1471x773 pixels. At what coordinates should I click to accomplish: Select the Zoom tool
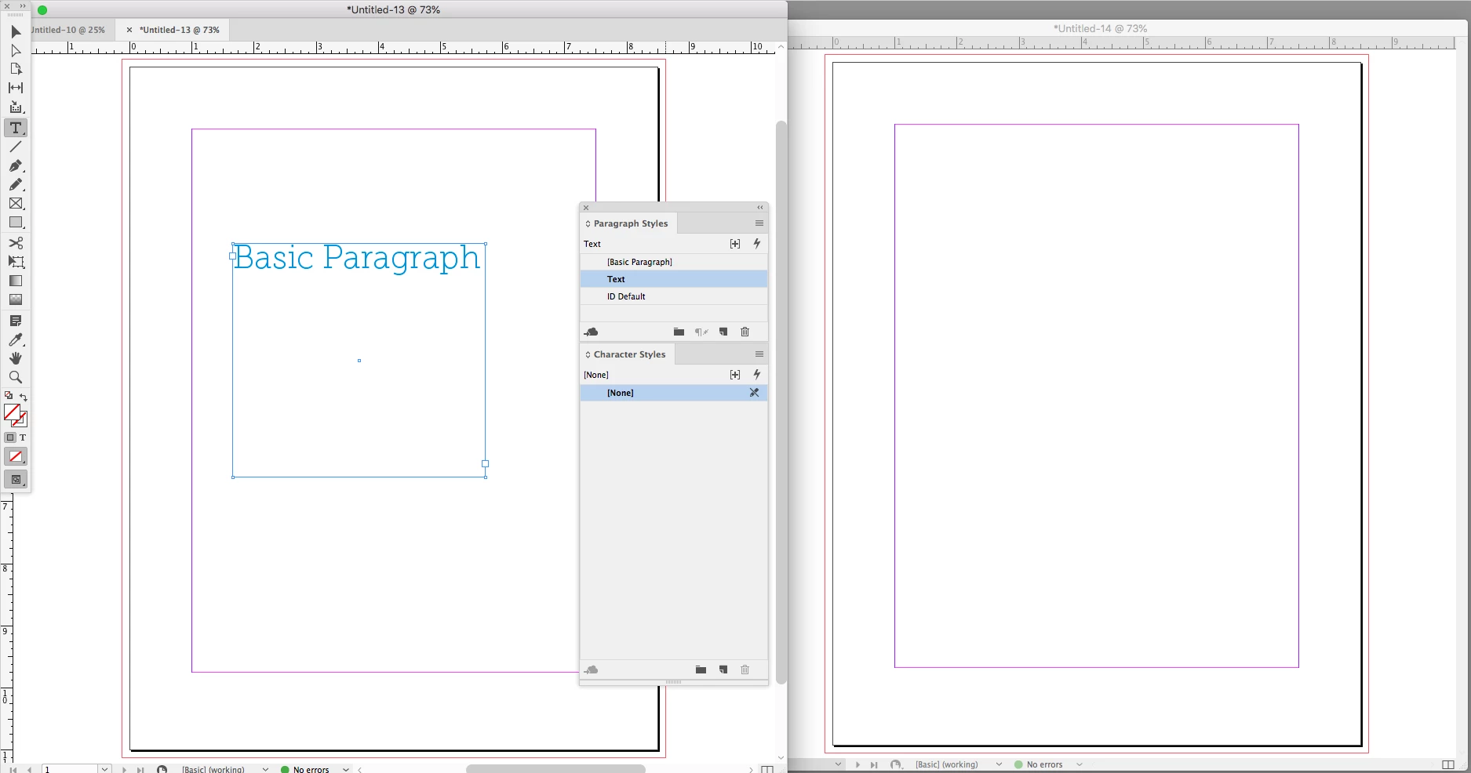[16, 377]
